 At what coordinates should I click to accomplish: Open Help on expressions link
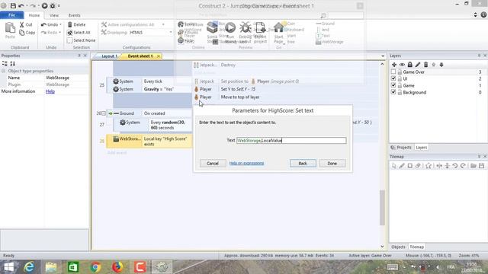coord(246,163)
